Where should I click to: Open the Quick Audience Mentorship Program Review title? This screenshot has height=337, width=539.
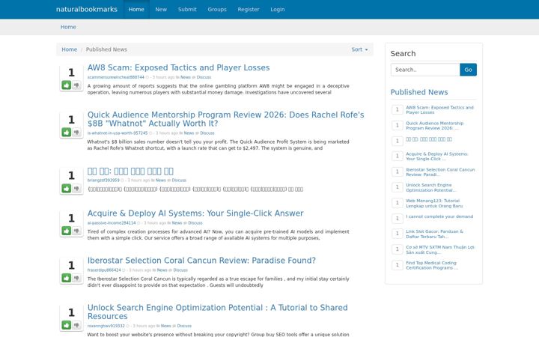[225, 119]
